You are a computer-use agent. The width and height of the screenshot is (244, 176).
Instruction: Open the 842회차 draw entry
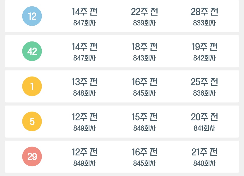point(204,58)
